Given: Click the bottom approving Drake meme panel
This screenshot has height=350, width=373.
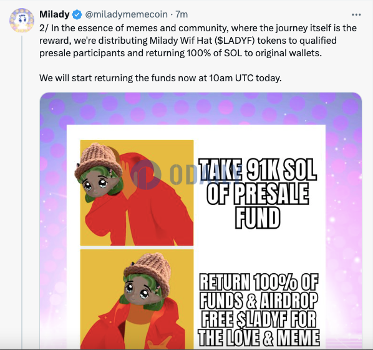Looking at the screenshot, I should tap(137, 299).
